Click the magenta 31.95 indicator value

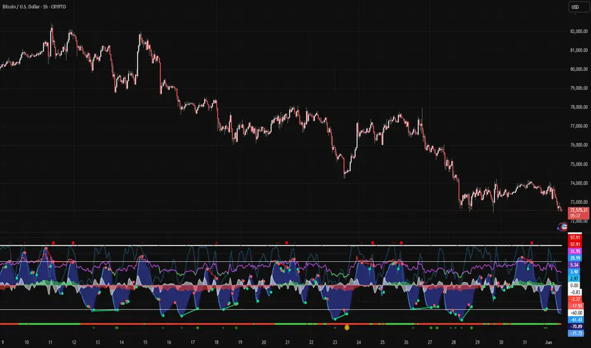click(x=575, y=251)
